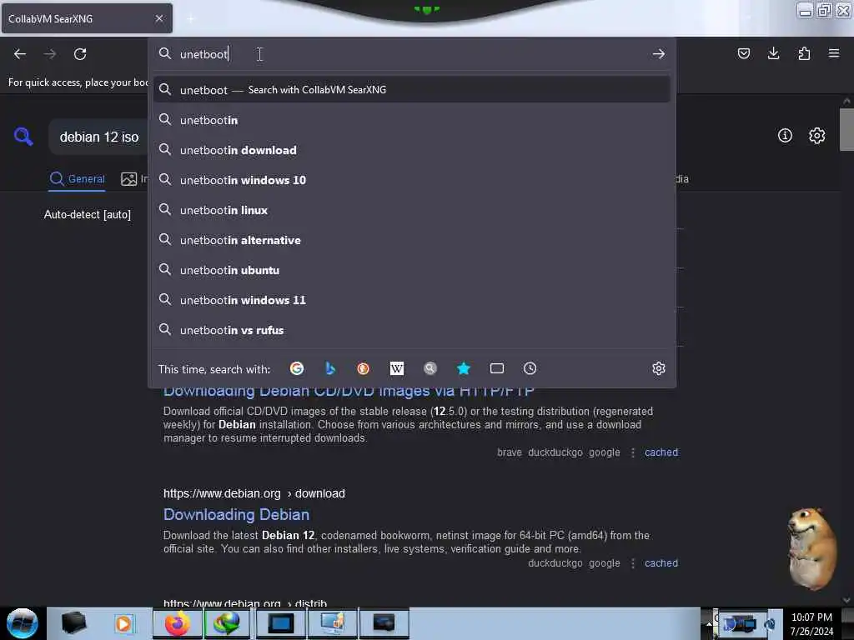Open a new browser tab

pos(190,18)
